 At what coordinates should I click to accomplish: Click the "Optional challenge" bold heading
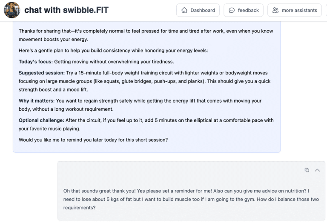42,120
